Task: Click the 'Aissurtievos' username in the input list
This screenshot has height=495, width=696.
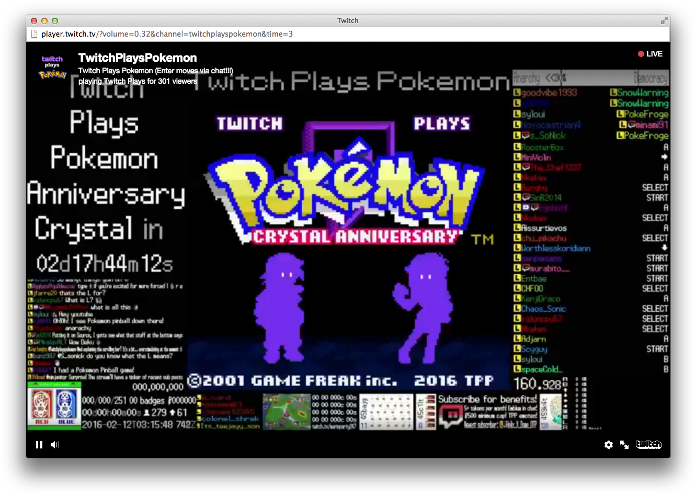Action: pyautogui.click(x=544, y=228)
